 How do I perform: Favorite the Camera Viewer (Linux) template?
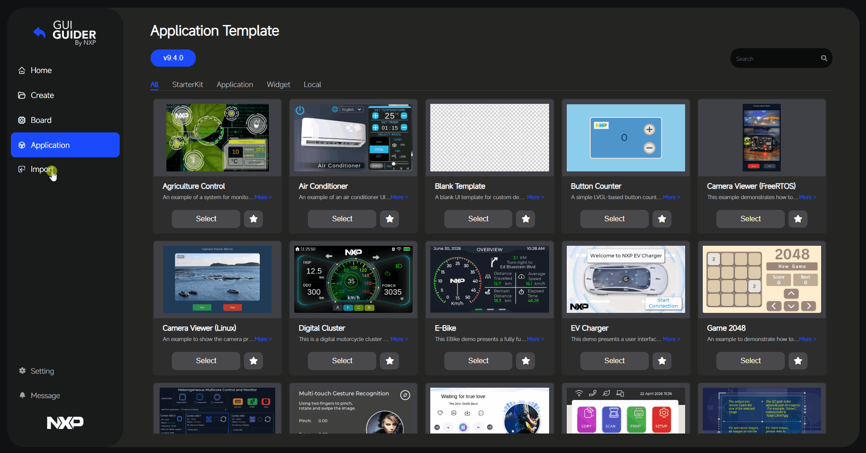point(253,361)
